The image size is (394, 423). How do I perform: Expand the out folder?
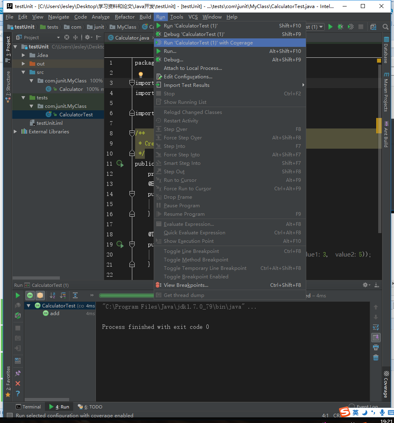(23, 64)
